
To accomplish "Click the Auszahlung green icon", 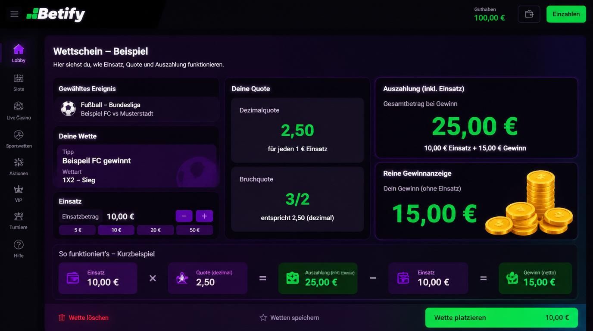I will click(293, 278).
